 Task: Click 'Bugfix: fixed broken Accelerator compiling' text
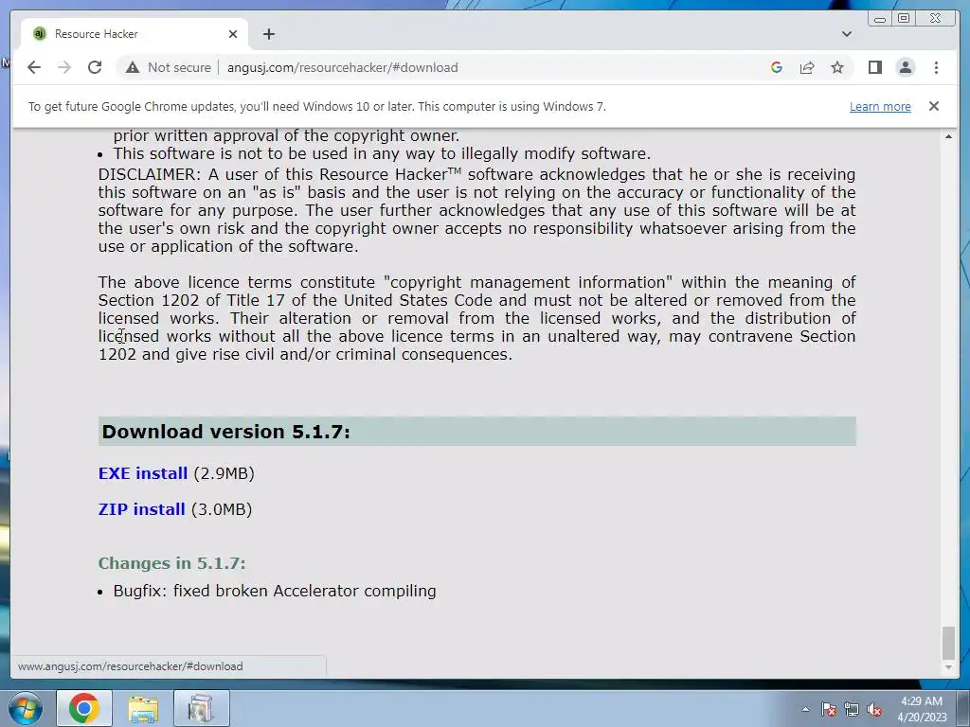[275, 591]
